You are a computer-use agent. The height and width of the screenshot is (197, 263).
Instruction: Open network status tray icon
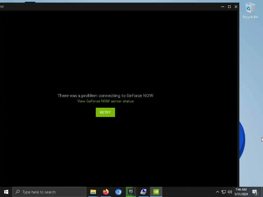[x=224, y=192]
